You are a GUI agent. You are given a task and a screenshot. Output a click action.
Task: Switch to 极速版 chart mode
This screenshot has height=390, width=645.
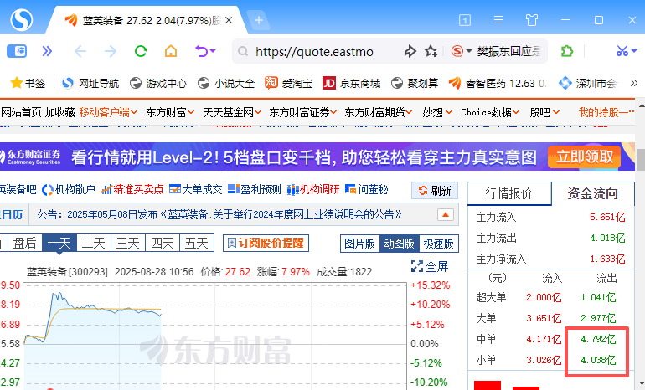click(x=439, y=244)
